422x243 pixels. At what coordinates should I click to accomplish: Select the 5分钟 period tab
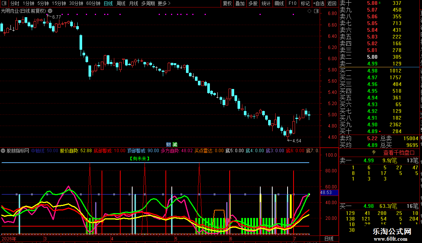(43, 3)
